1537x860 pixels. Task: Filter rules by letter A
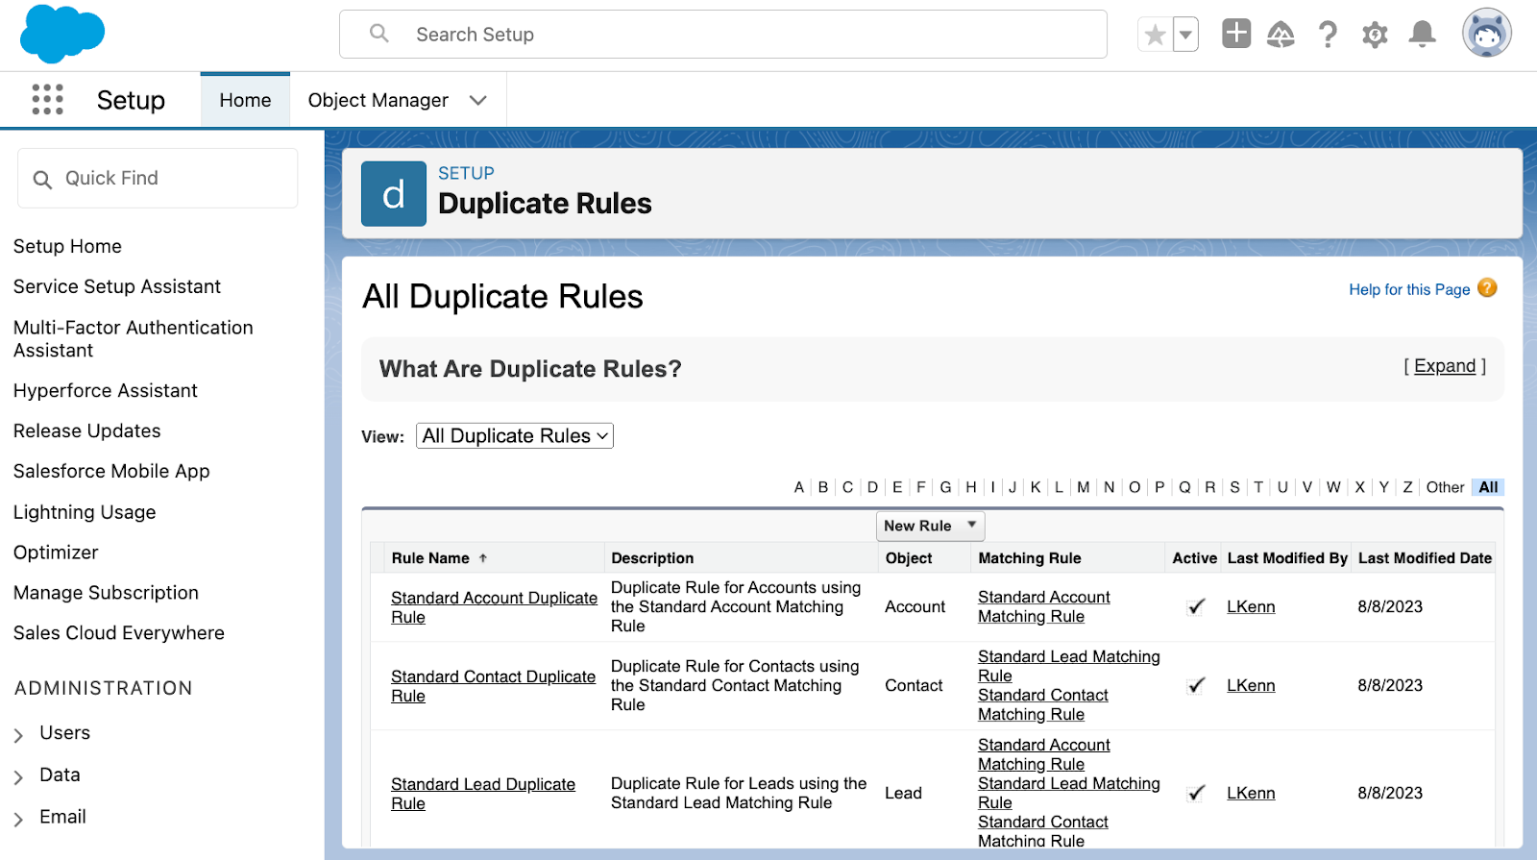coord(798,487)
